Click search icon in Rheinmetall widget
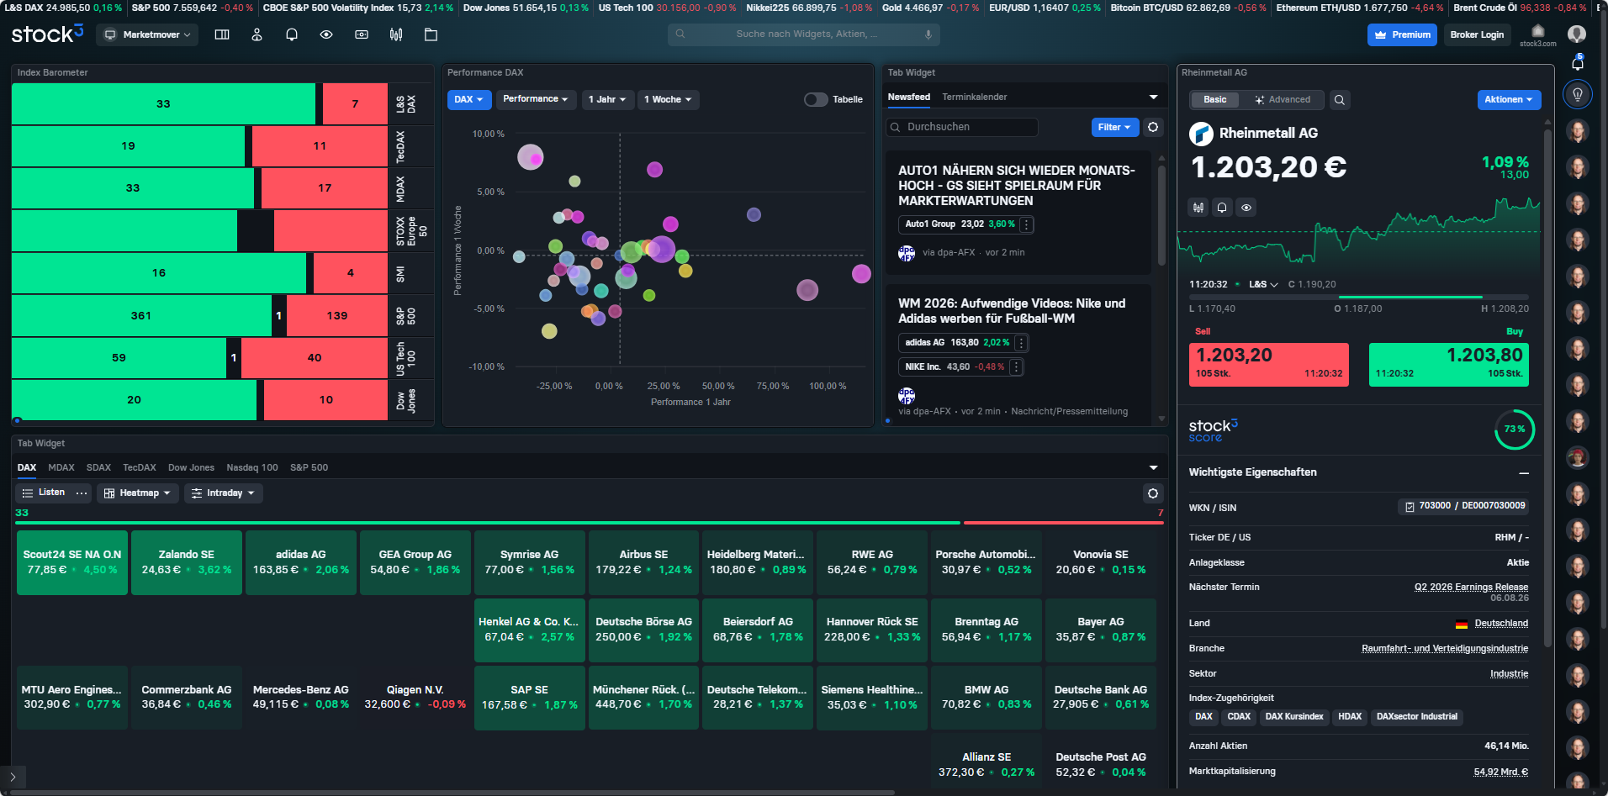 coord(1340,100)
